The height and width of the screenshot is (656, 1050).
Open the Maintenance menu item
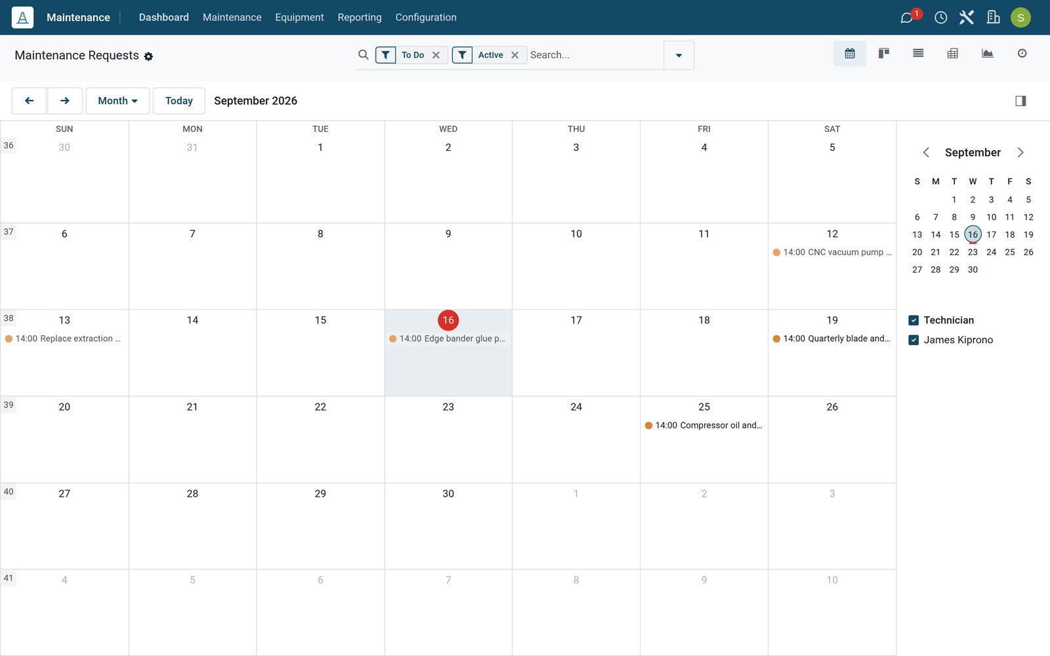[x=232, y=18]
